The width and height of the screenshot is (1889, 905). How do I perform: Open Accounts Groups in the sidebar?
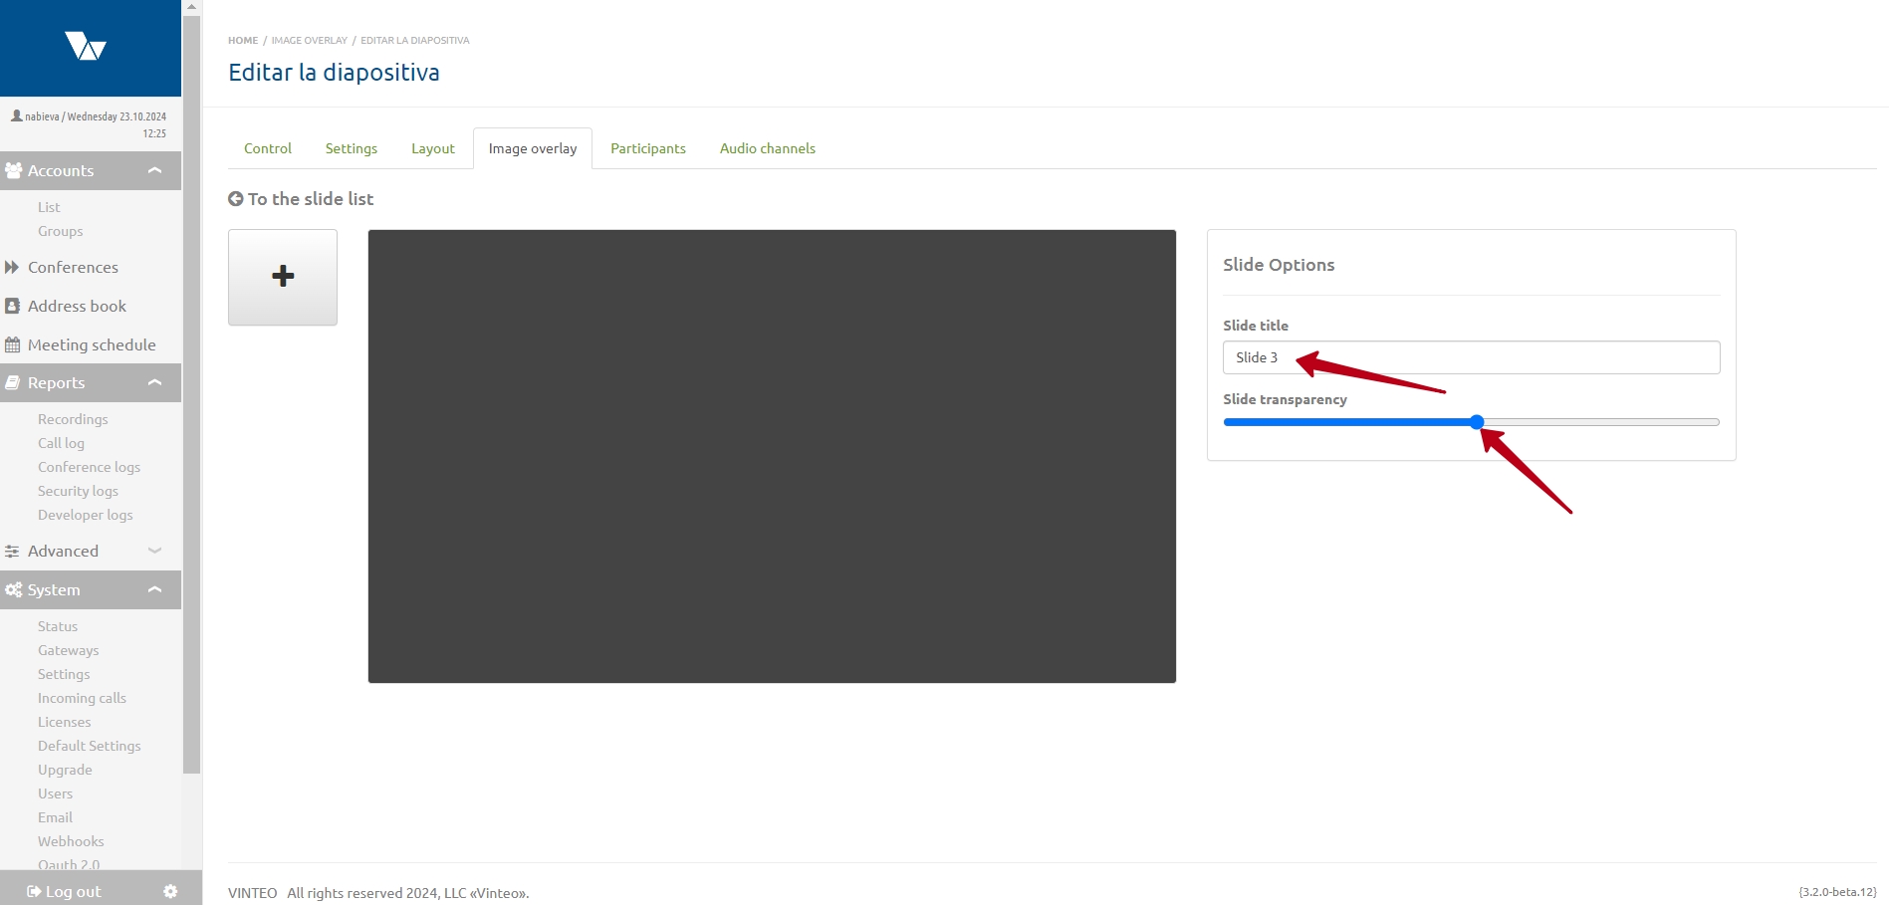[x=61, y=231]
